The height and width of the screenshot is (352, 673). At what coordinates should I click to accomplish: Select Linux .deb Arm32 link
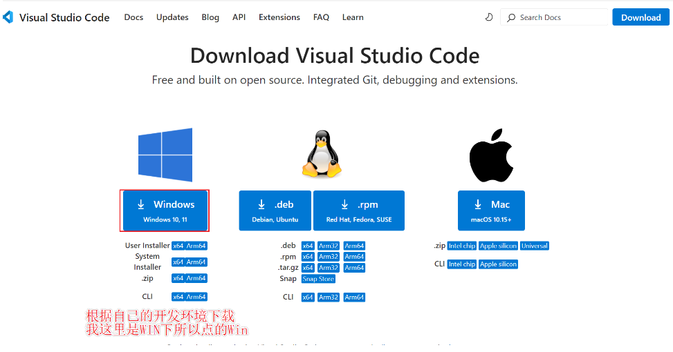point(329,246)
